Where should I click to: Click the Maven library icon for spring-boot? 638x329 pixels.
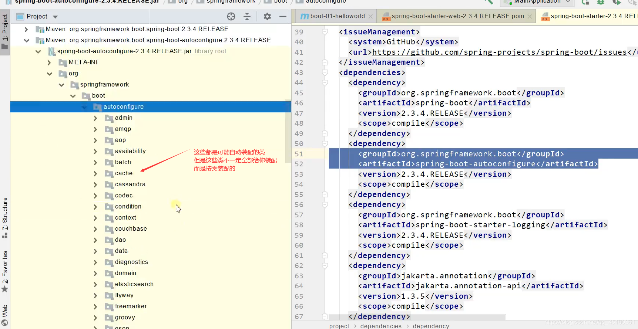tap(40, 29)
